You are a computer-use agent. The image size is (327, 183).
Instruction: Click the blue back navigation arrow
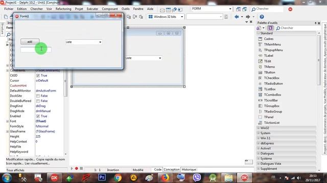(x=237, y=17)
